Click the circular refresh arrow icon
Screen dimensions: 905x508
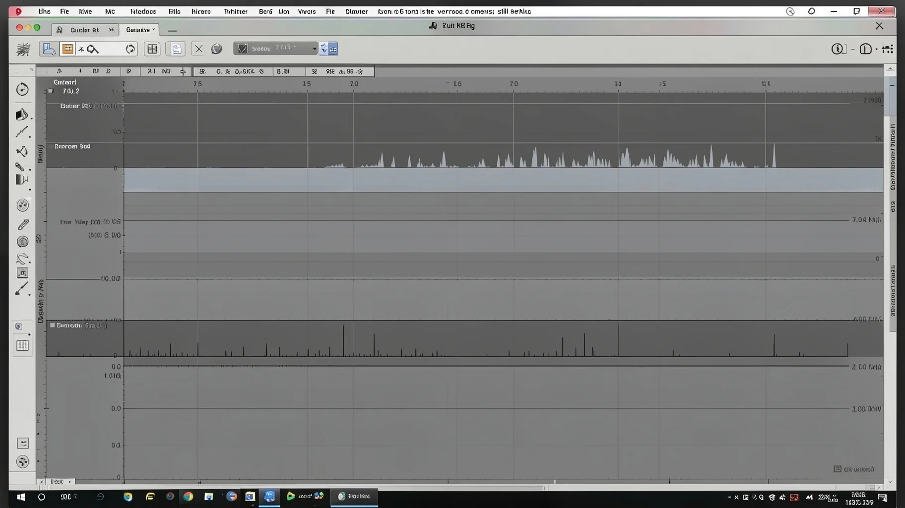tap(130, 49)
